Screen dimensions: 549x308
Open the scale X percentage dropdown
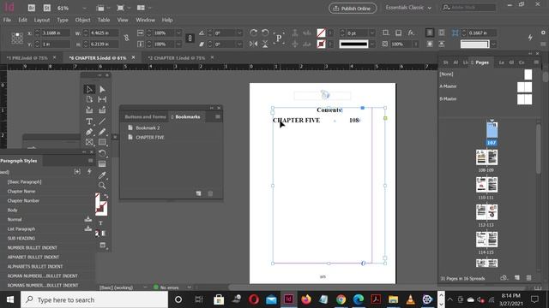(x=178, y=33)
